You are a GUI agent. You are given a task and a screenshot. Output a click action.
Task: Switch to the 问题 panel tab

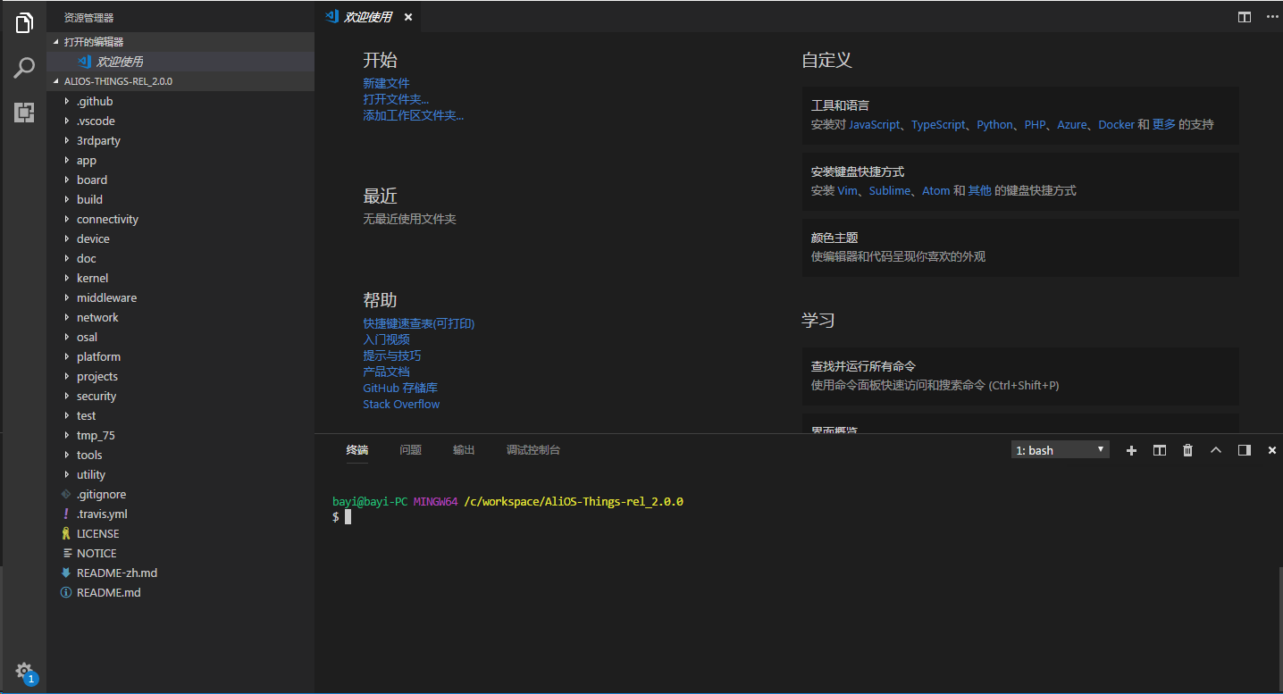(x=411, y=450)
